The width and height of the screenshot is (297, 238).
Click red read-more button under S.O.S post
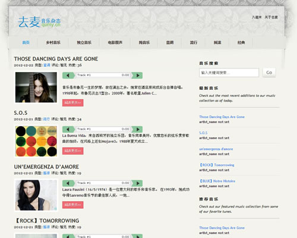pos(73,151)
